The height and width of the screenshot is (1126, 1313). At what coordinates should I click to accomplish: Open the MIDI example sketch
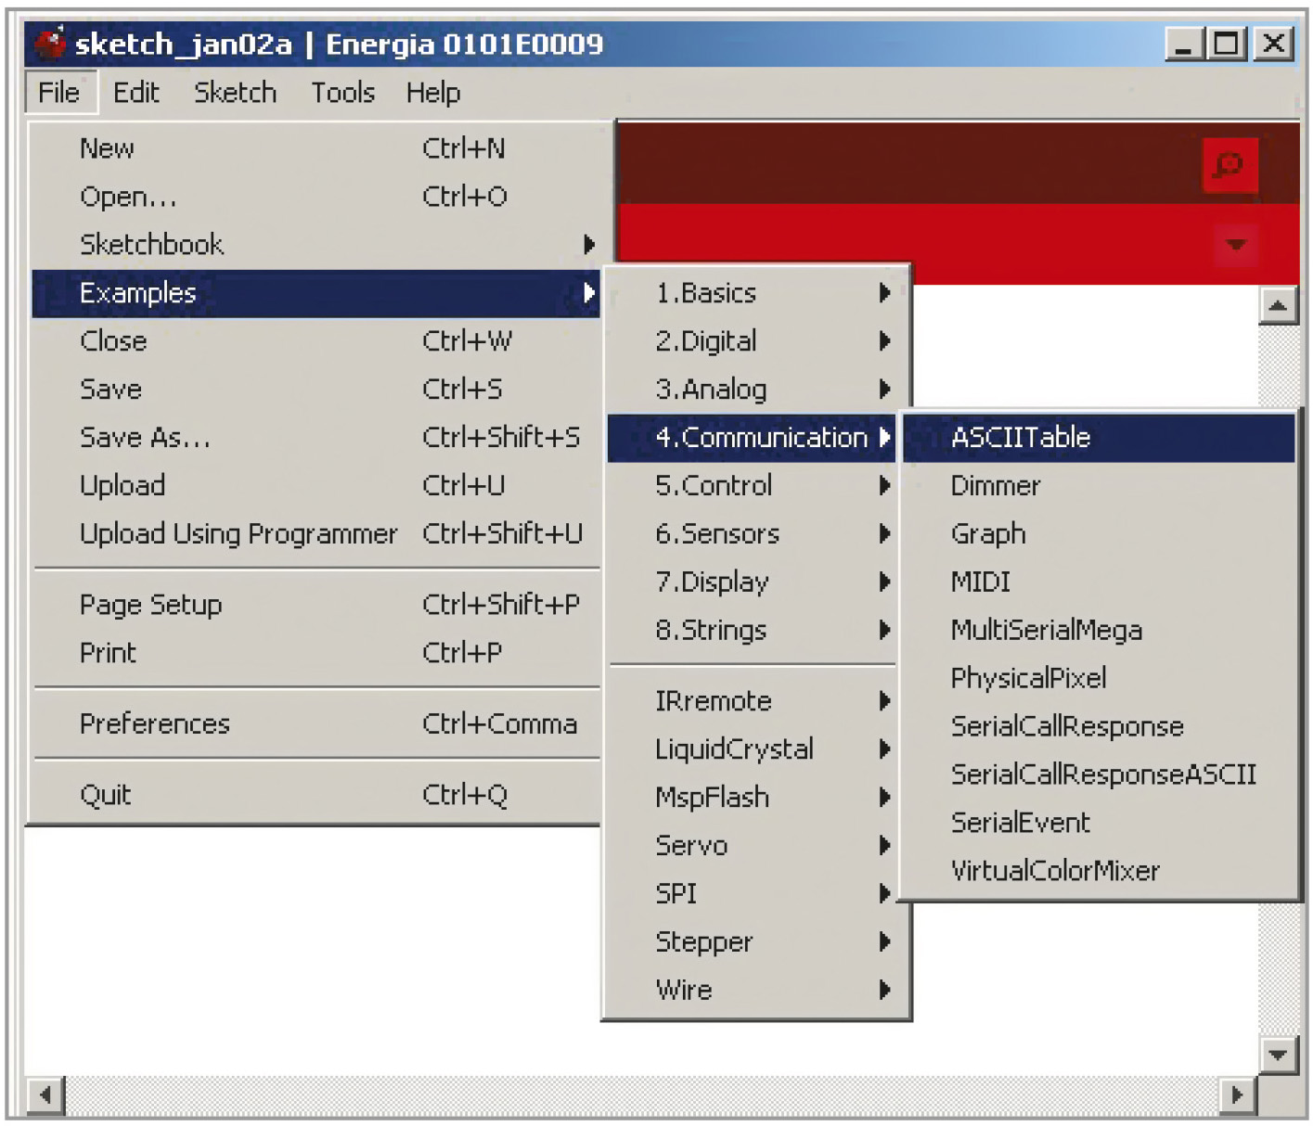click(1100, 582)
